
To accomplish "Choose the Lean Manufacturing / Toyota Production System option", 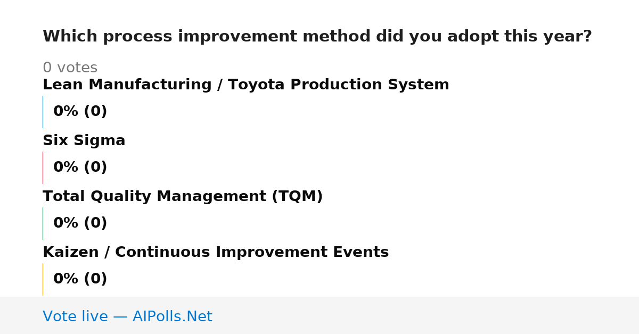I will click(246, 85).
